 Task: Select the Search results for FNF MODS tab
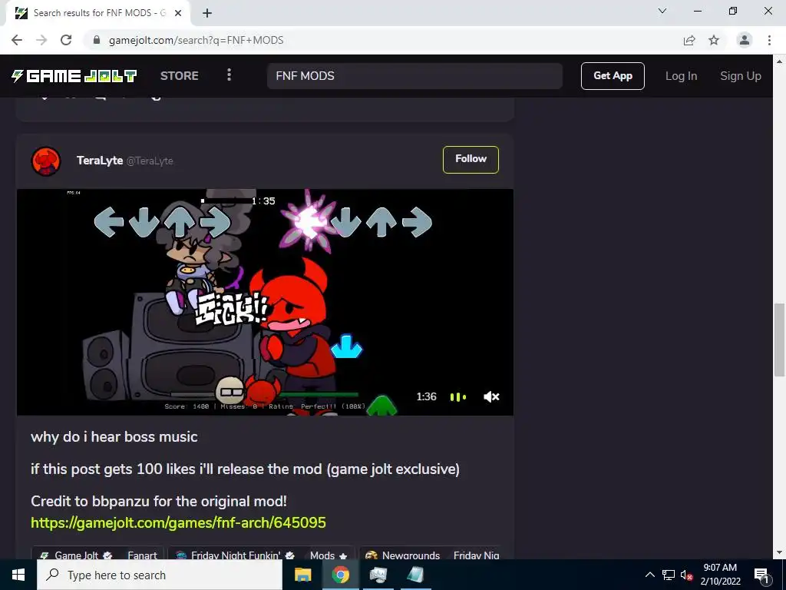pos(97,14)
